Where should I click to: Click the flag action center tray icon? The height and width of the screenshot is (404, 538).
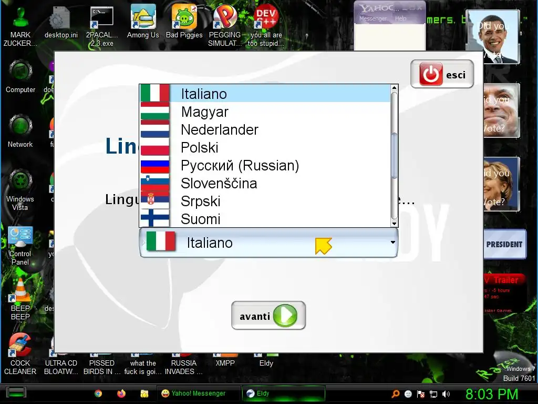click(x=421, y=394)
